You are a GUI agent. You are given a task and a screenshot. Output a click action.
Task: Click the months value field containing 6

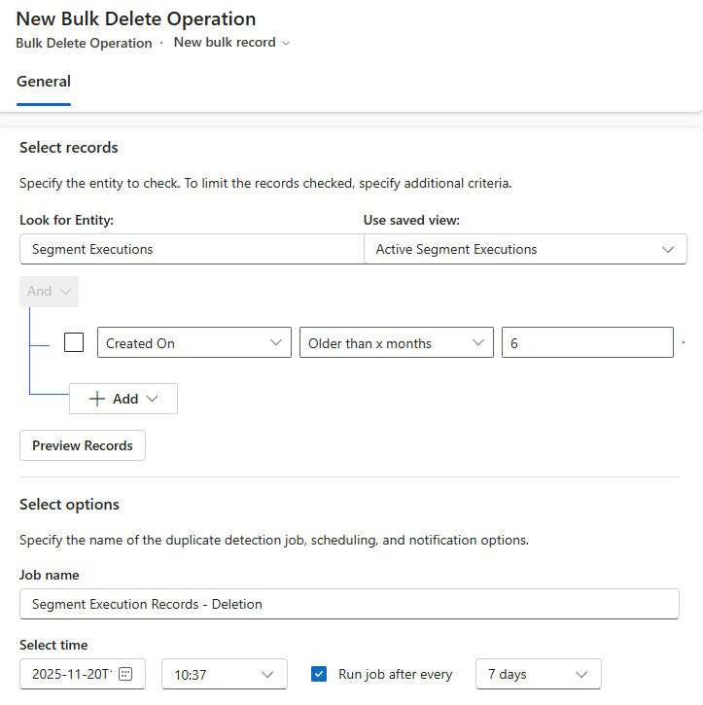586,343
